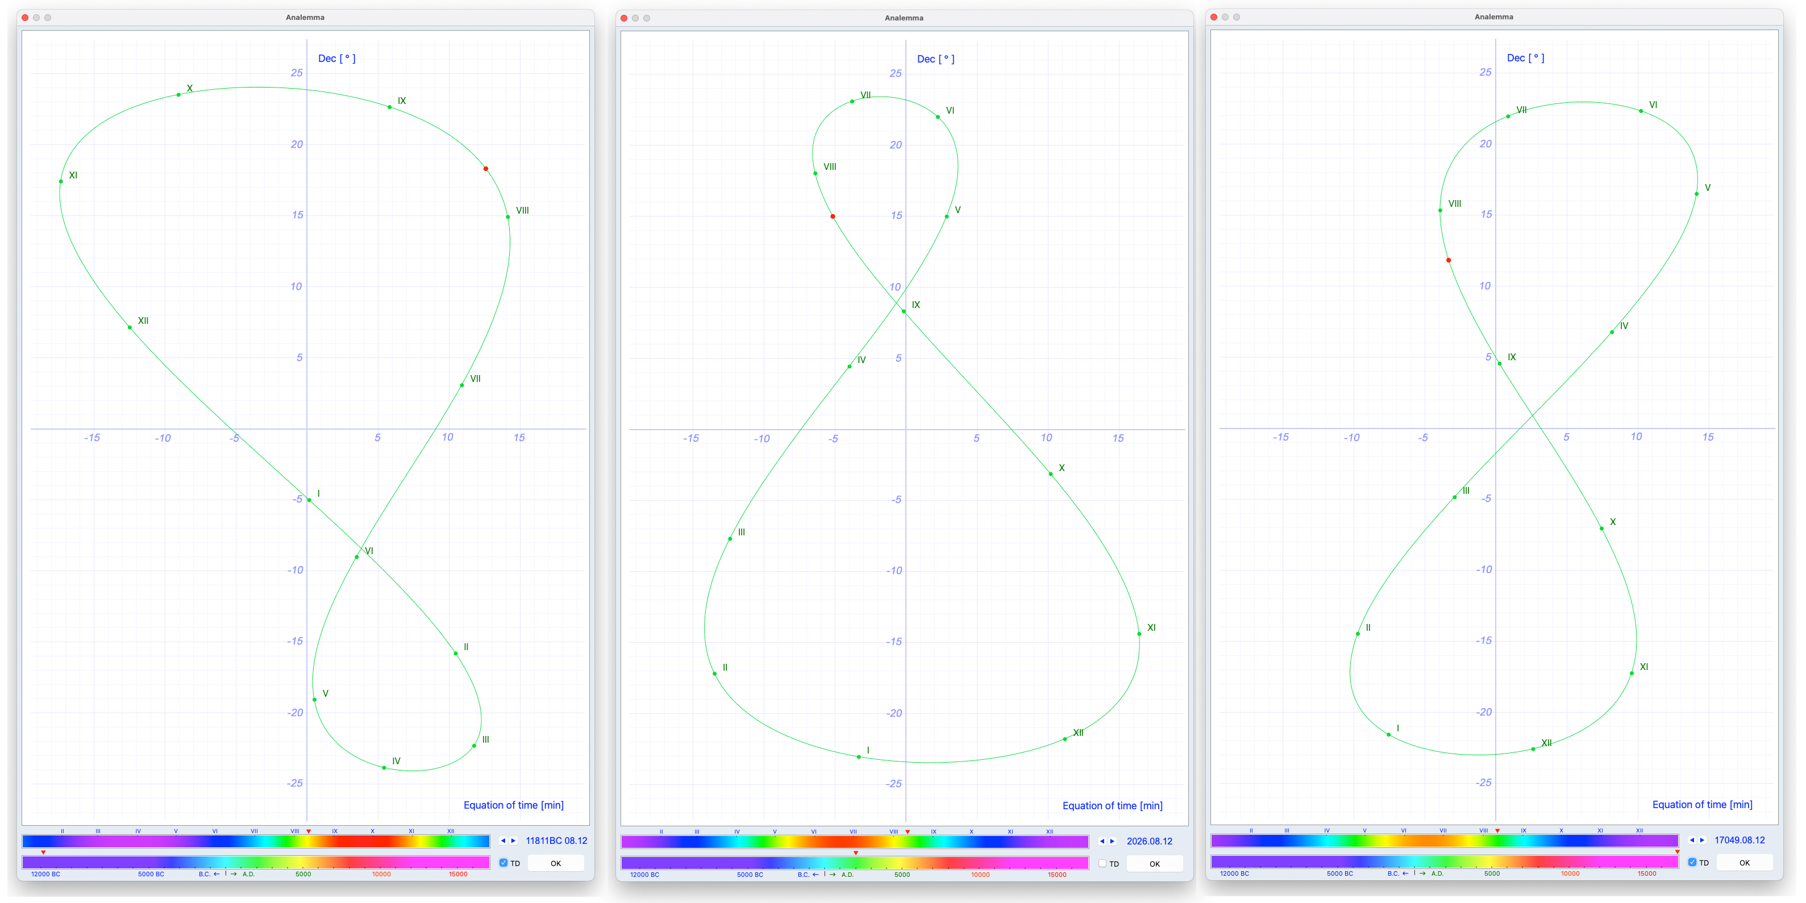1806x903 pixels.
Task: Click the date text 11811BC 08.12
Action: coord(557,840)
